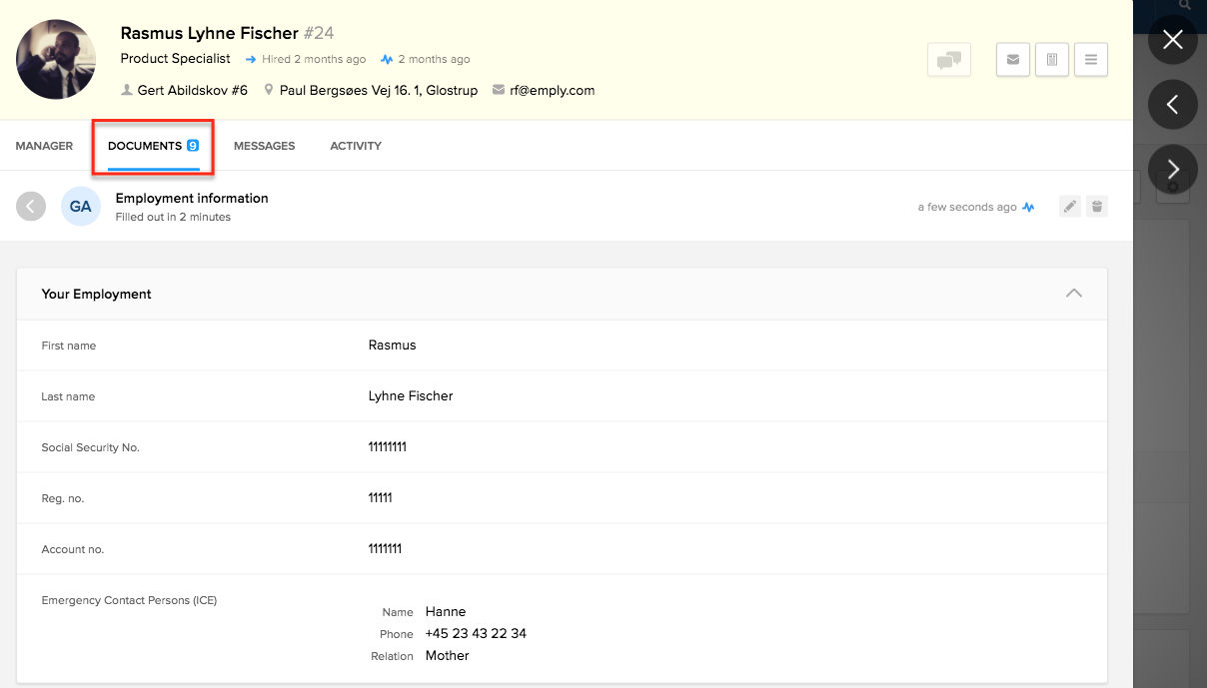
Task: Open the document icon button in header
Action: (1052, 60)
